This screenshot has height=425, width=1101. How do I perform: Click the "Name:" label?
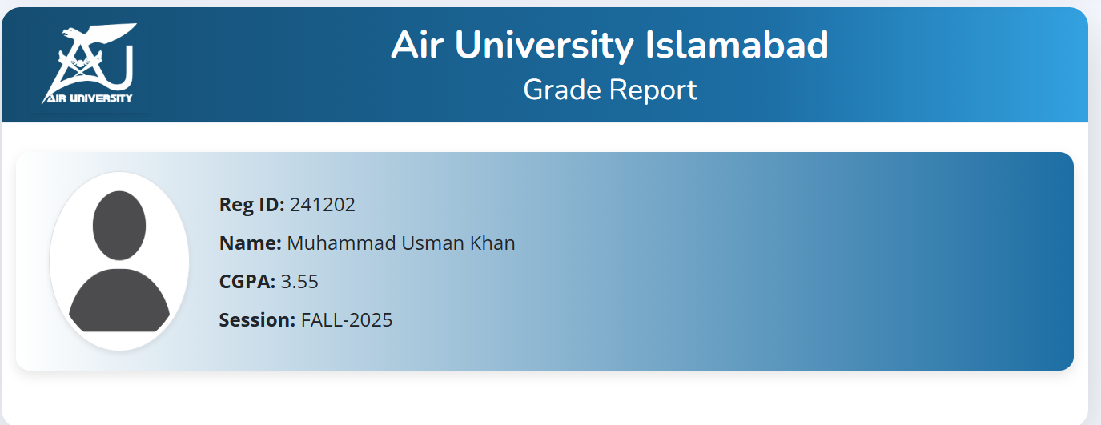tap(250, 243)
